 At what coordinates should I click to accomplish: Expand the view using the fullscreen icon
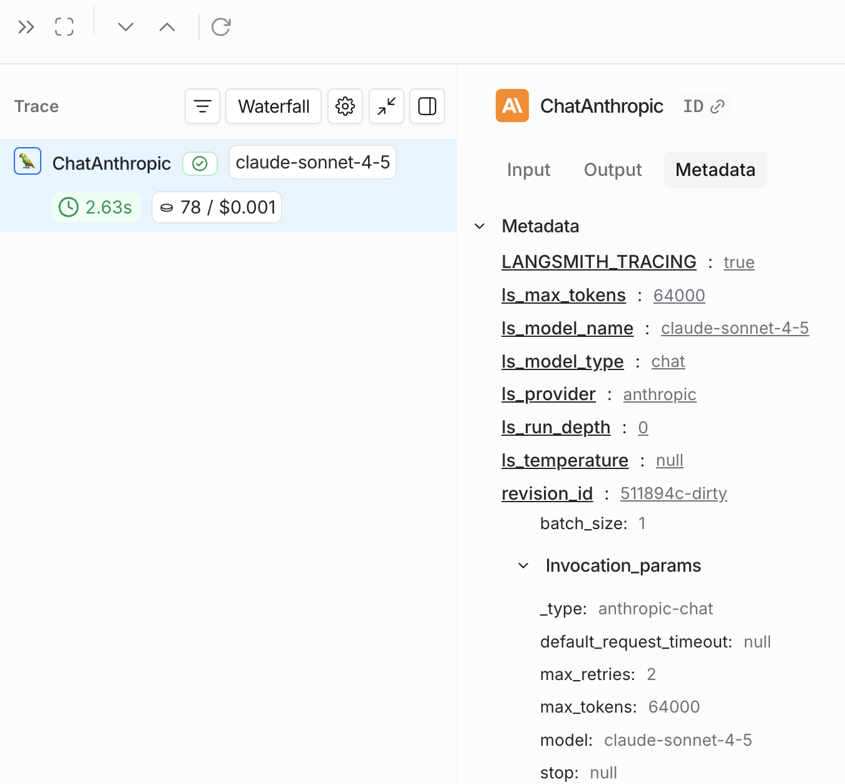click(x=64, y=27)
